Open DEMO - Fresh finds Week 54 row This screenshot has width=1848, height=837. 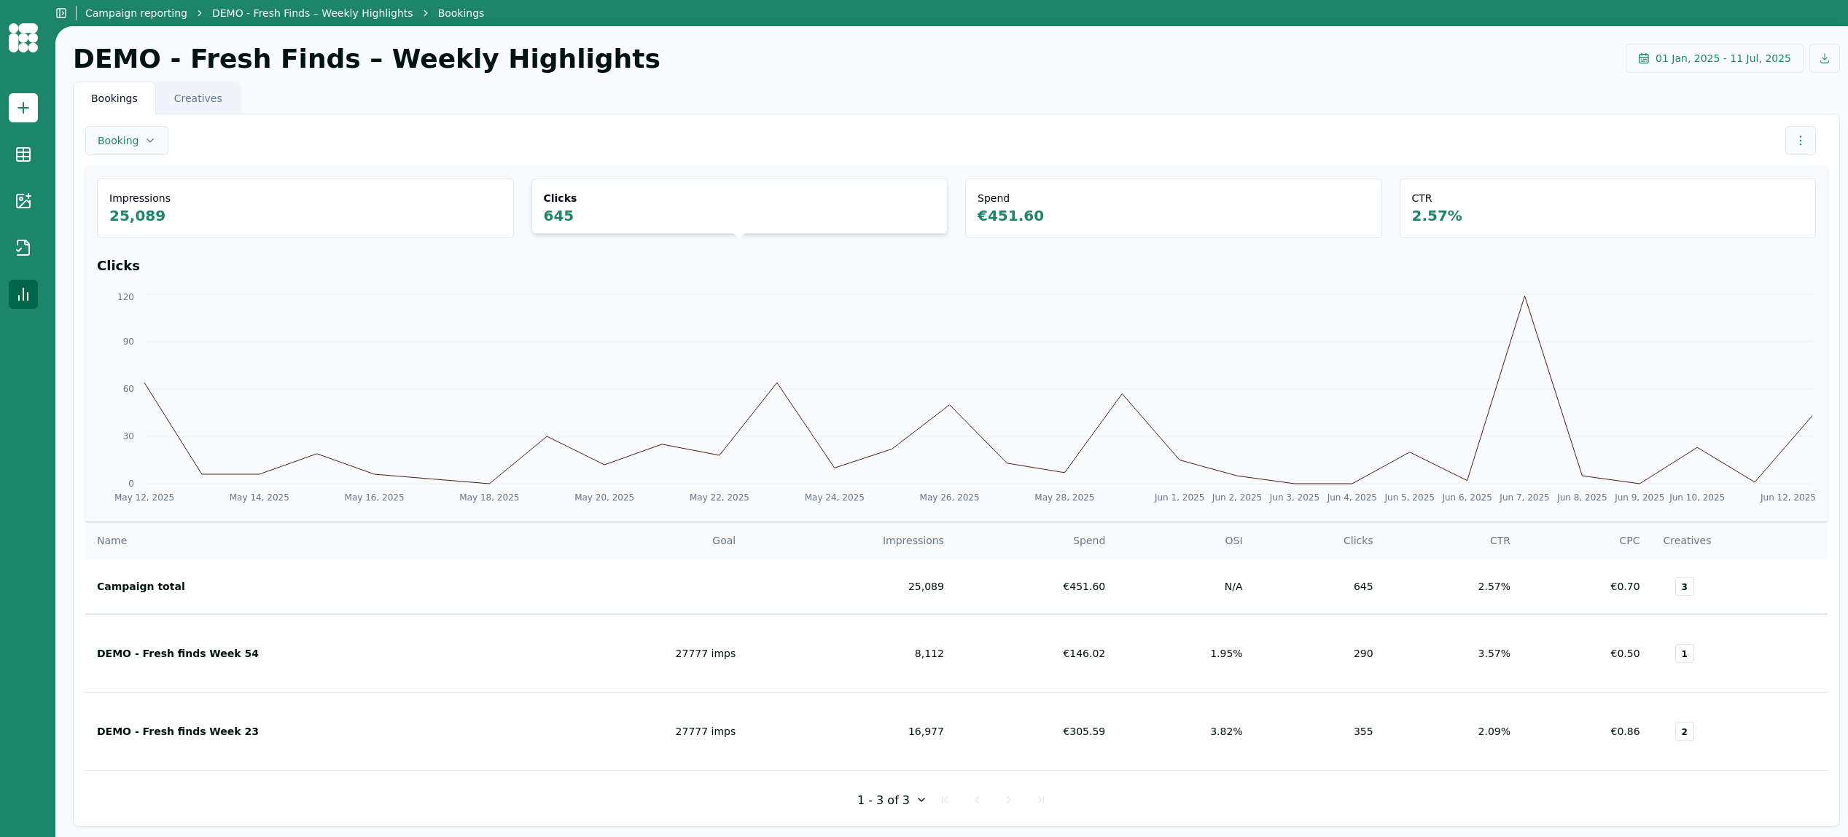click(x=178, y=653)
